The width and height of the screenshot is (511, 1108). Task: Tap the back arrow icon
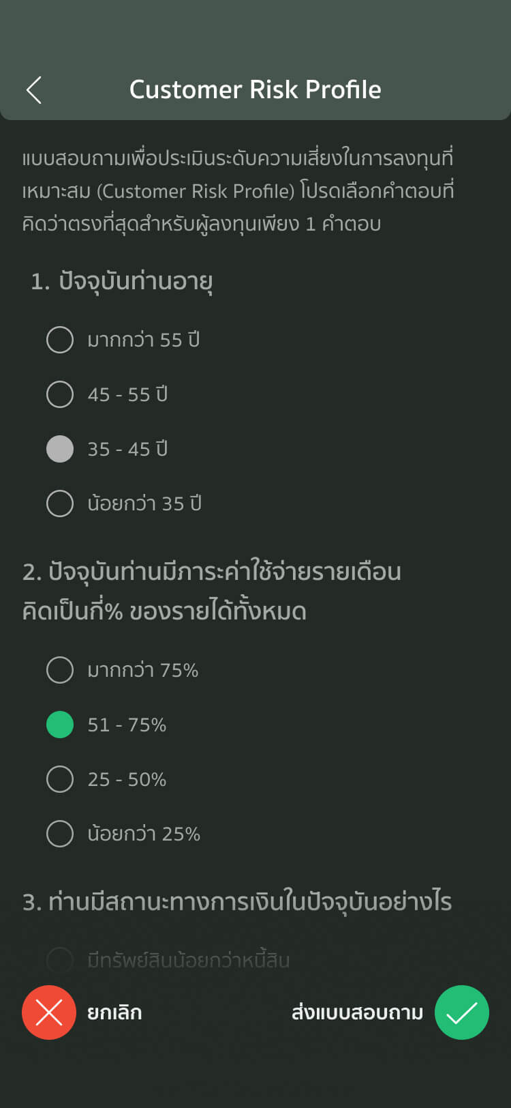(x=34, y=90)
